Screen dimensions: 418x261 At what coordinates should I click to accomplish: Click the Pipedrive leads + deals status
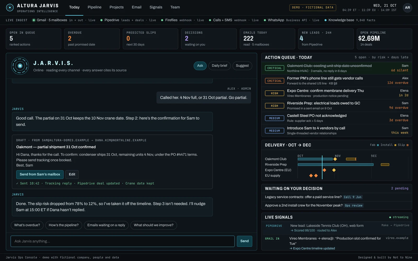pyautogui.click(x=128, y=20)
